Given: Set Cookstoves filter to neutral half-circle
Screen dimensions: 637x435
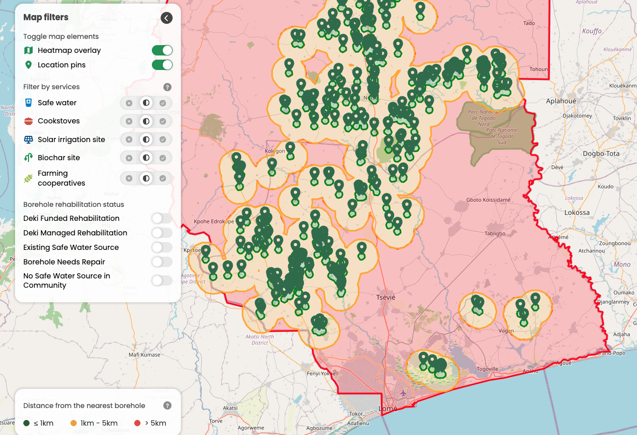Looking at the screenshot, I should 146,121.
